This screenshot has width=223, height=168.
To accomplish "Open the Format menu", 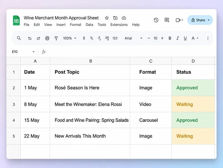I will pos(75,25).
